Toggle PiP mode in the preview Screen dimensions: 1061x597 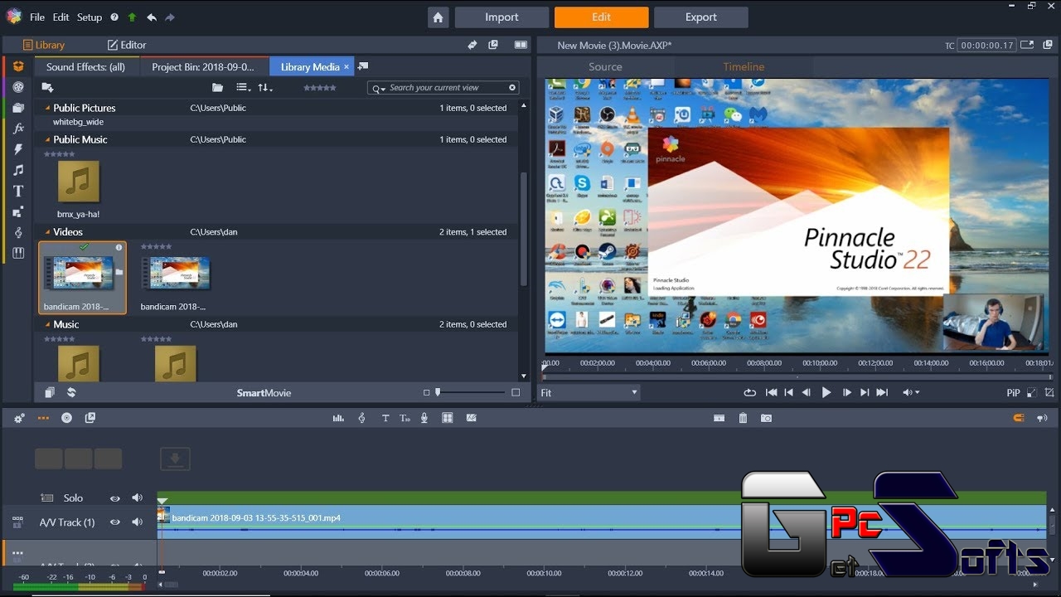coord(1013,393)
